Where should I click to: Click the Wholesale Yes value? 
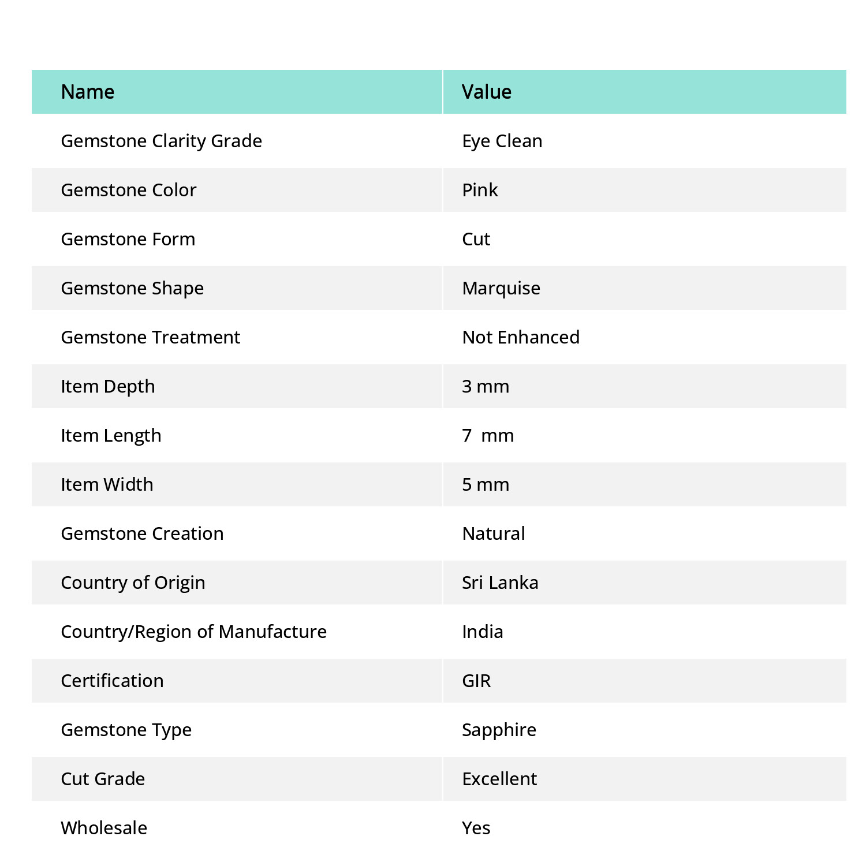tap(476, 828)
